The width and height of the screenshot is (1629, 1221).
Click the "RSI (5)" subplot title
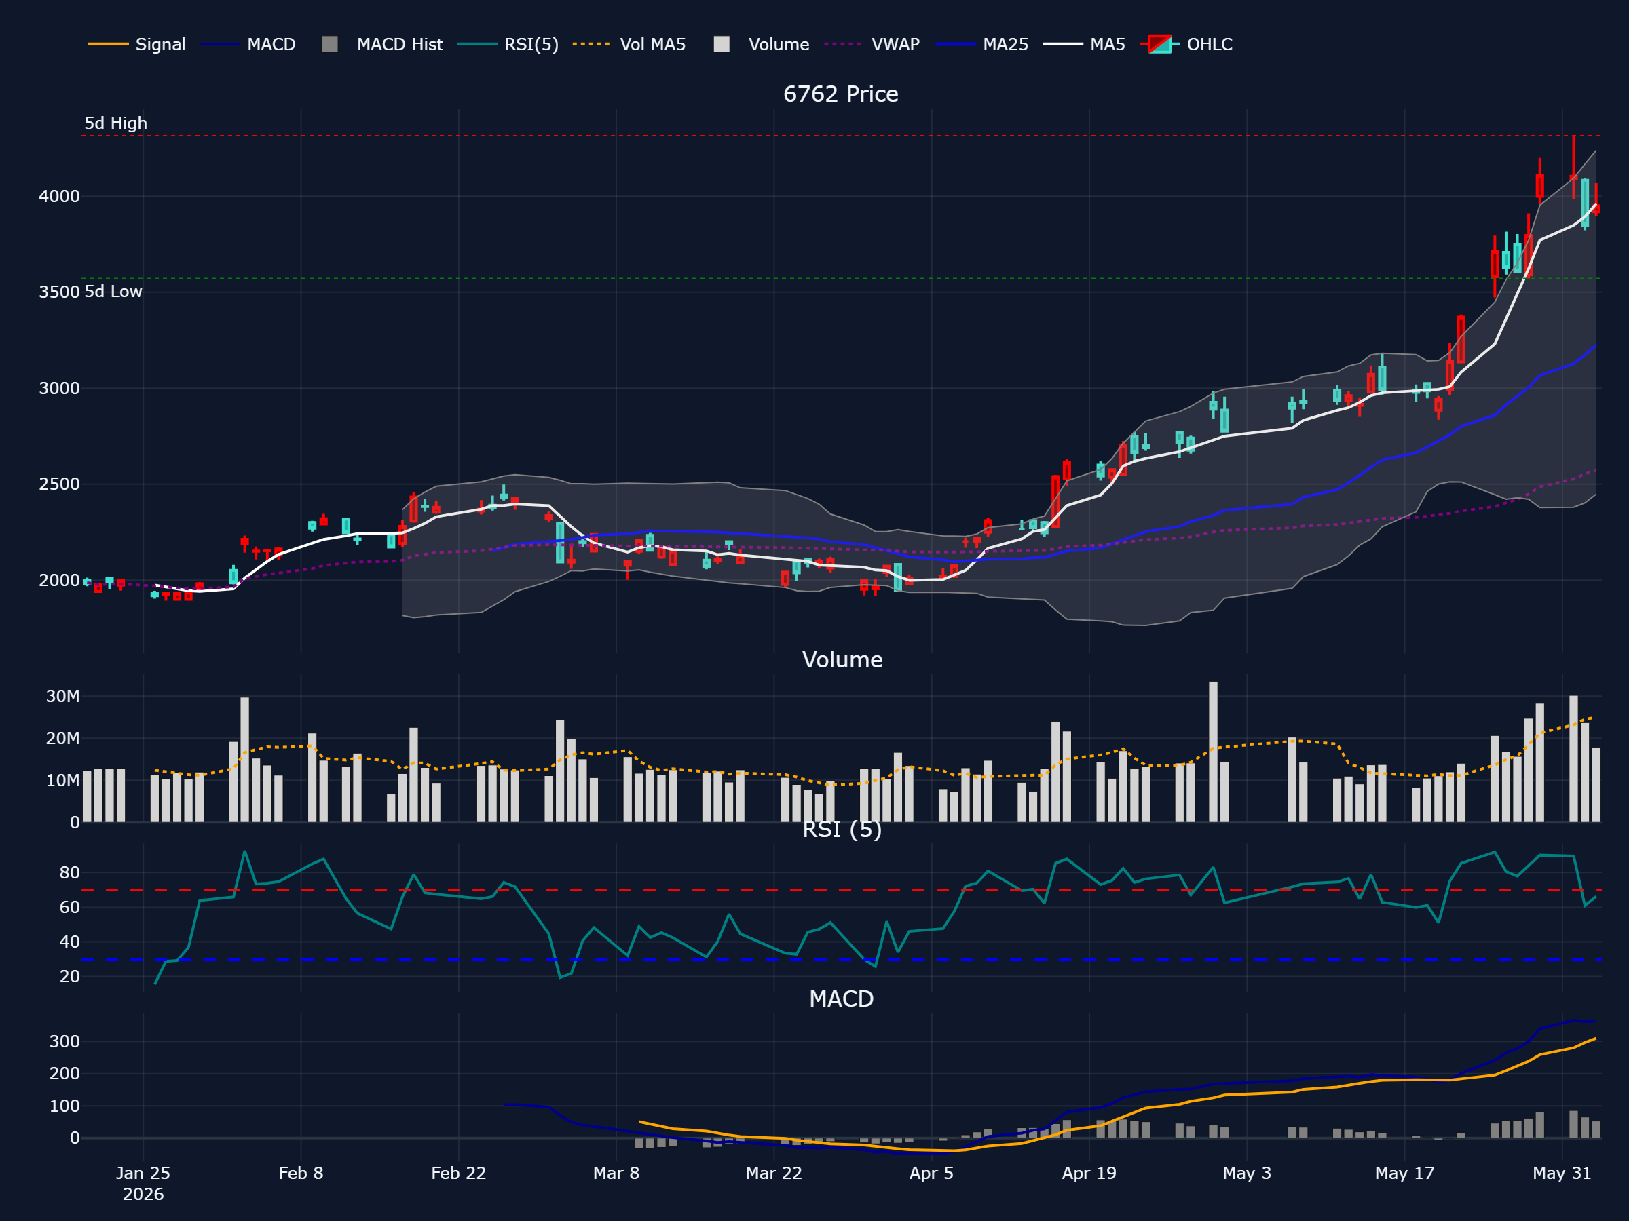842,830
